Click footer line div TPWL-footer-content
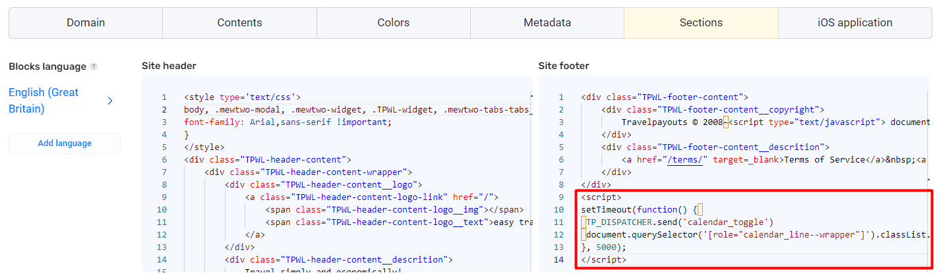The width and height of the screenshot is (937, 279). click(x=665, y=97)
